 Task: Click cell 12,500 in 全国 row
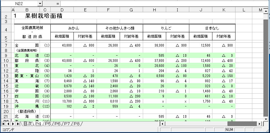tap(201, 45)
